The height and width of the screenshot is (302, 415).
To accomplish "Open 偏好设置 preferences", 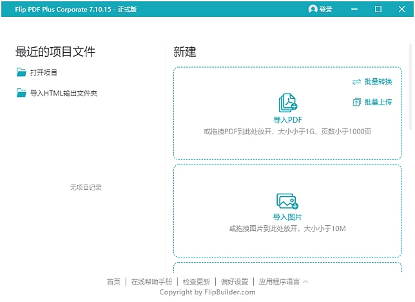I will [x=234, y=282].
